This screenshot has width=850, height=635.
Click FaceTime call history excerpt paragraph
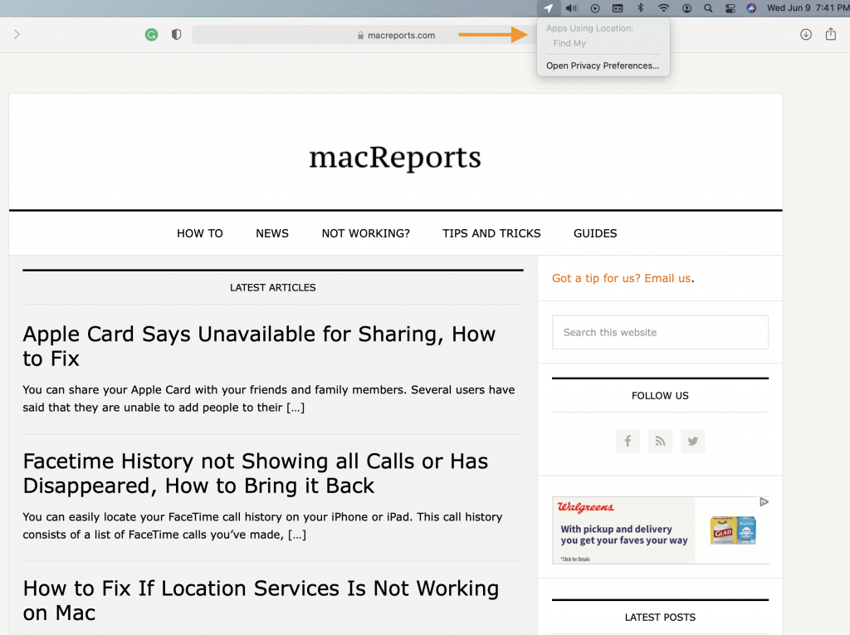263,525
